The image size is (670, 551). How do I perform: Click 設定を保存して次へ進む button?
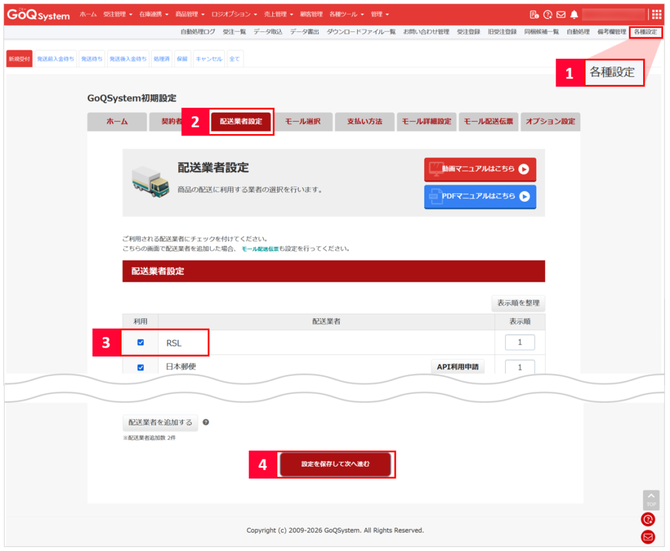pos(336,464)
